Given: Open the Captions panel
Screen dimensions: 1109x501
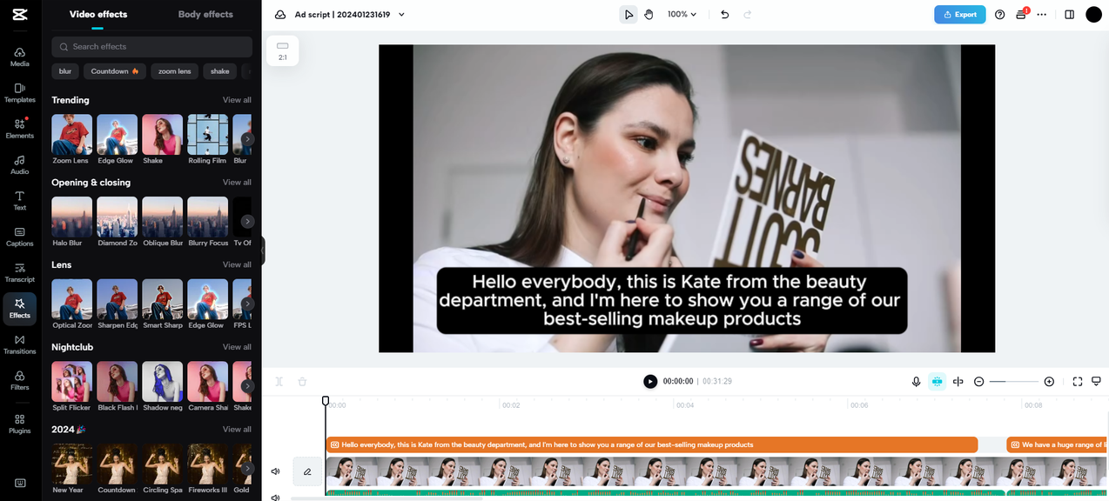Looking at the screenshot, I should click(20, 237).
